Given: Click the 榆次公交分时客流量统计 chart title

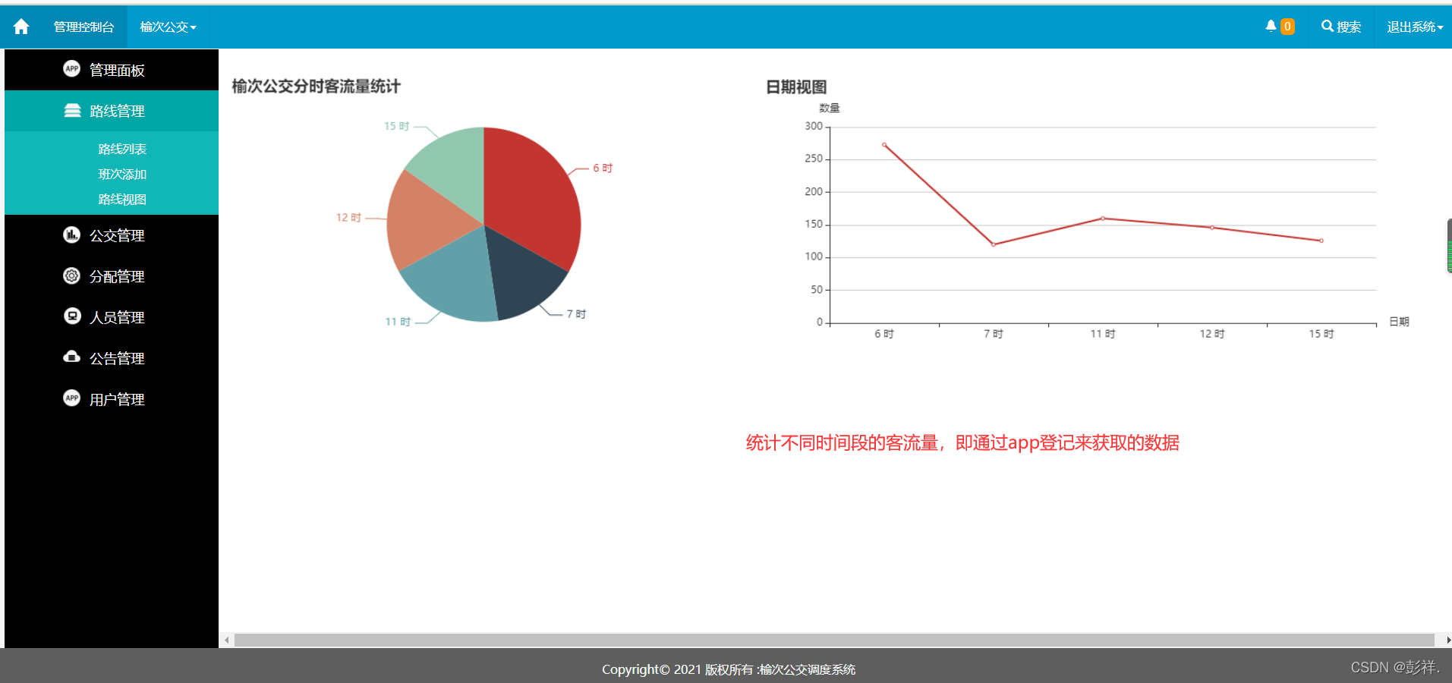Looking at the screenshot, I should coord(316,87).
